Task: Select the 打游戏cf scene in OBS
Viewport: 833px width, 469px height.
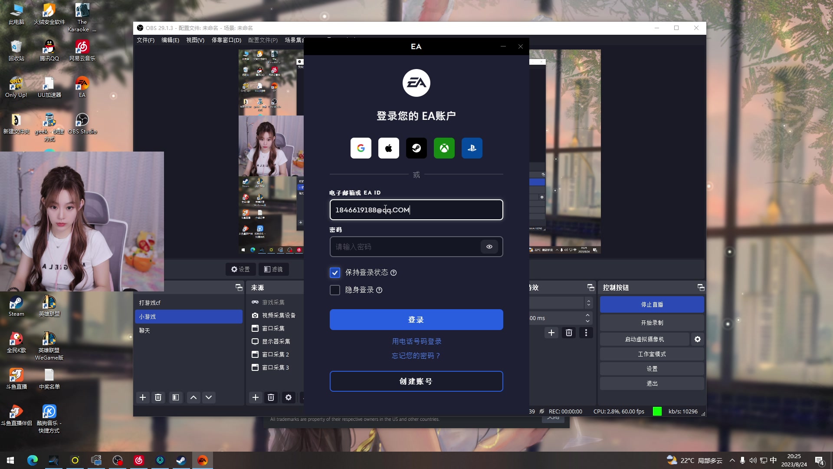Action: [189, 303]
